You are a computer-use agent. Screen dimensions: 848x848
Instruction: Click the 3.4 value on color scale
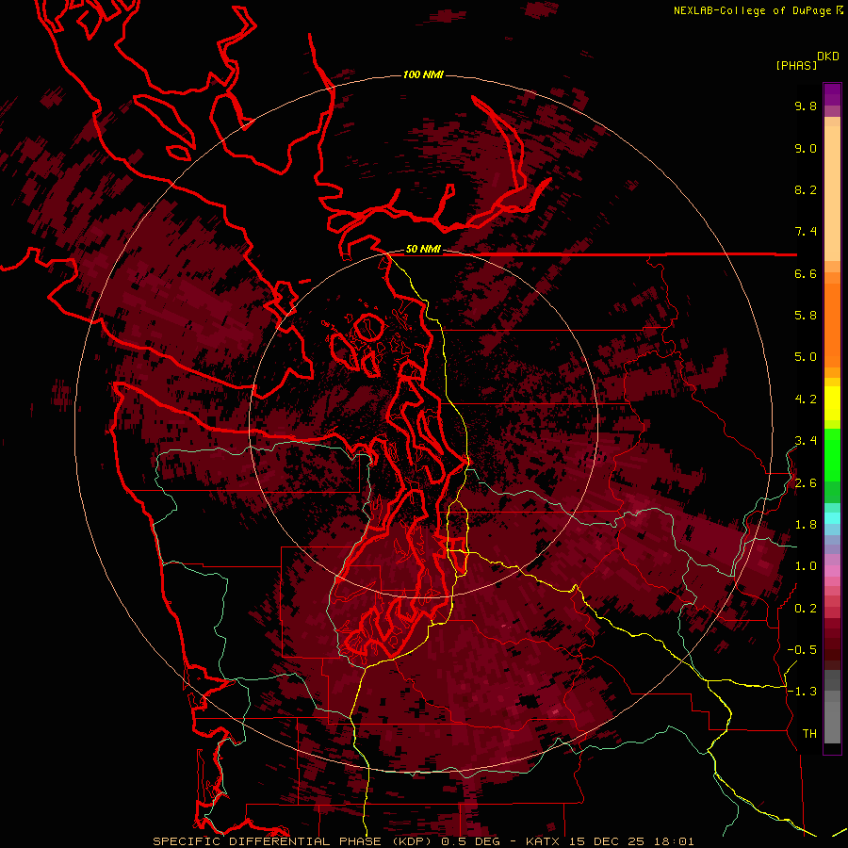(x=806, y=441)
